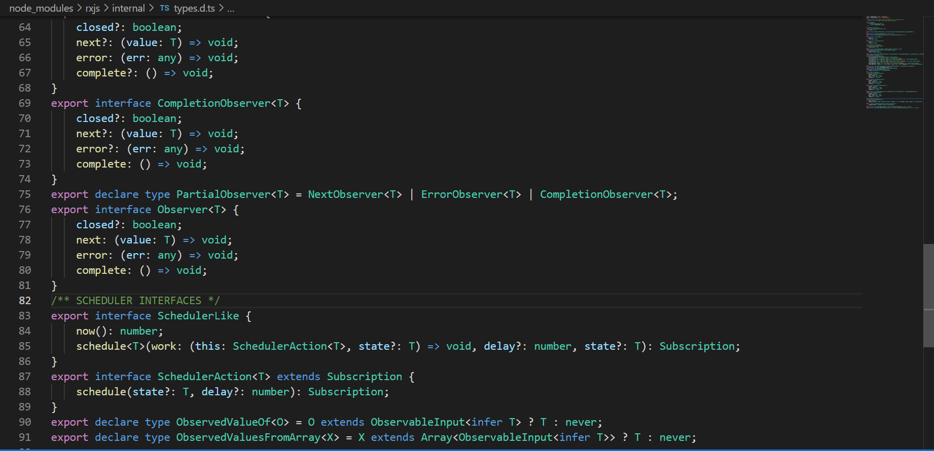The width and height of the screenshot is (934, 451).
Task: Click 'never' keyword on line 90
Action: (x=581, y=422)
